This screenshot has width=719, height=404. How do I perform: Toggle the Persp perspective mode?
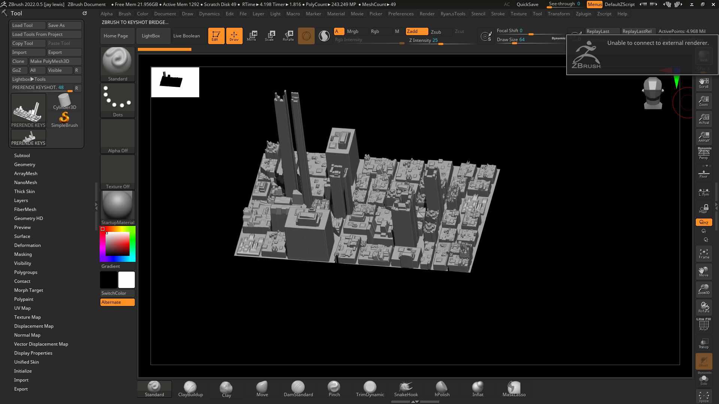point(704,154)
